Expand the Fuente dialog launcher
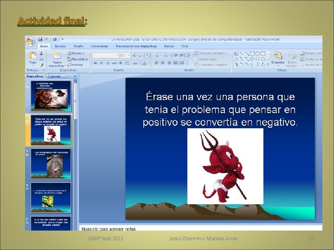The image size is (334, 250). click(149, 70)
